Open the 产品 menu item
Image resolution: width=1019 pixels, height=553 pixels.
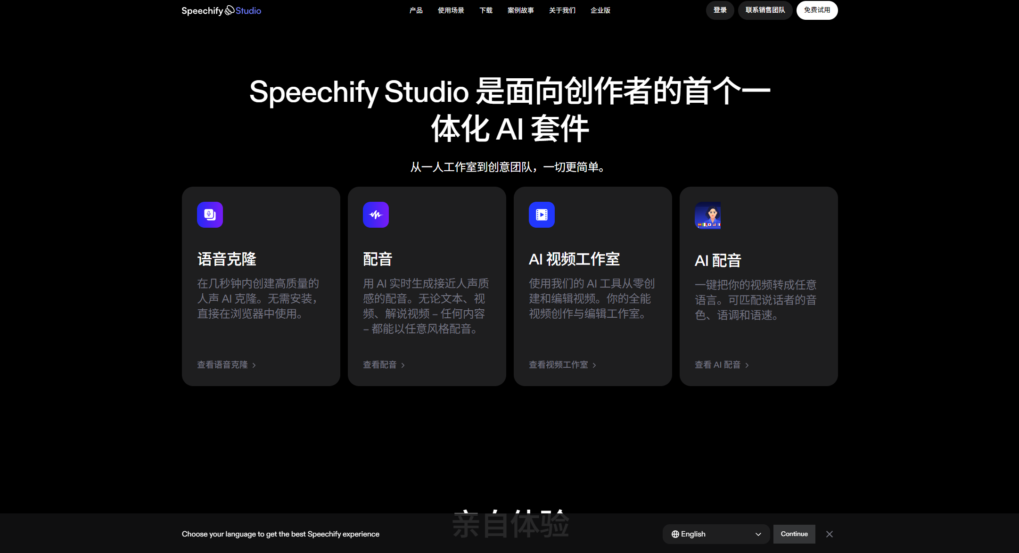[416, 10]
